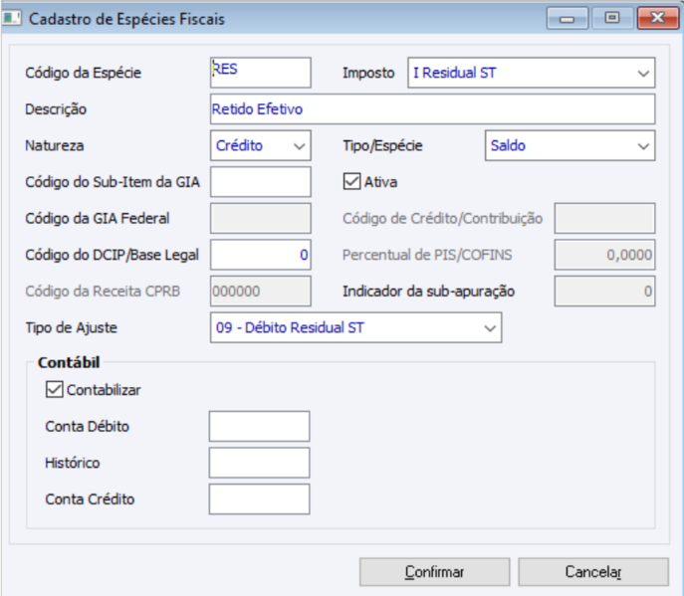Click the Código de Crédito/Contribuição field
This screenshot has height=596, width=684.
click(x=604, y=218)
